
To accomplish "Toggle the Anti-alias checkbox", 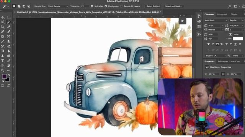I will point(92,6).
